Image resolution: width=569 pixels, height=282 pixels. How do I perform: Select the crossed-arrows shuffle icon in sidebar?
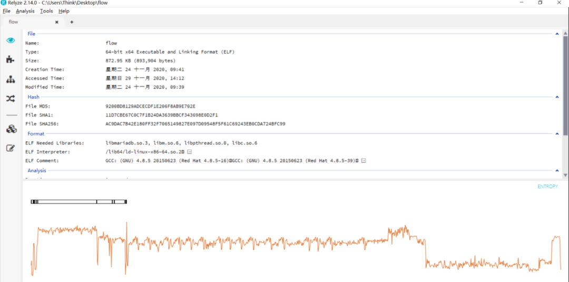pos(11,98)
